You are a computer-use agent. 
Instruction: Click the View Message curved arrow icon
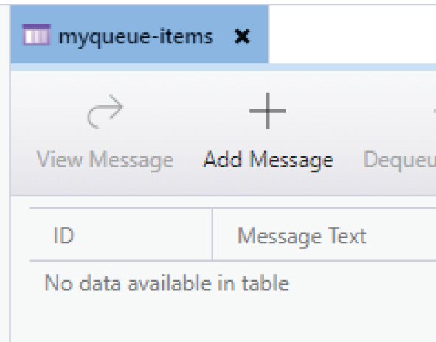tap(105, 111)
